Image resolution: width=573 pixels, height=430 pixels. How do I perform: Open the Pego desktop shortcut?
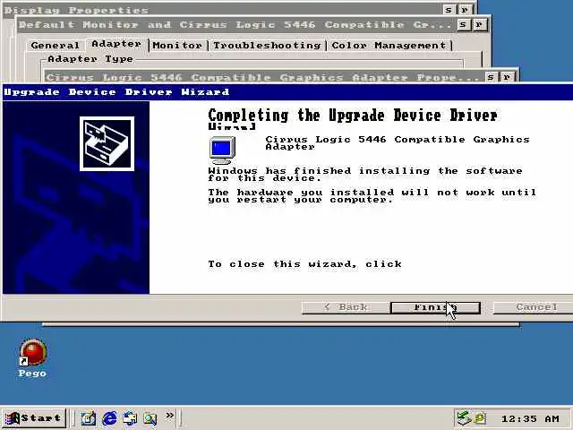32,358
